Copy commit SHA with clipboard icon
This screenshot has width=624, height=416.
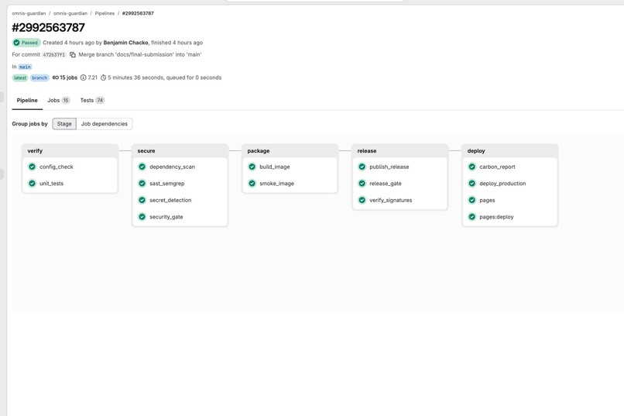(x=73, y=54)
